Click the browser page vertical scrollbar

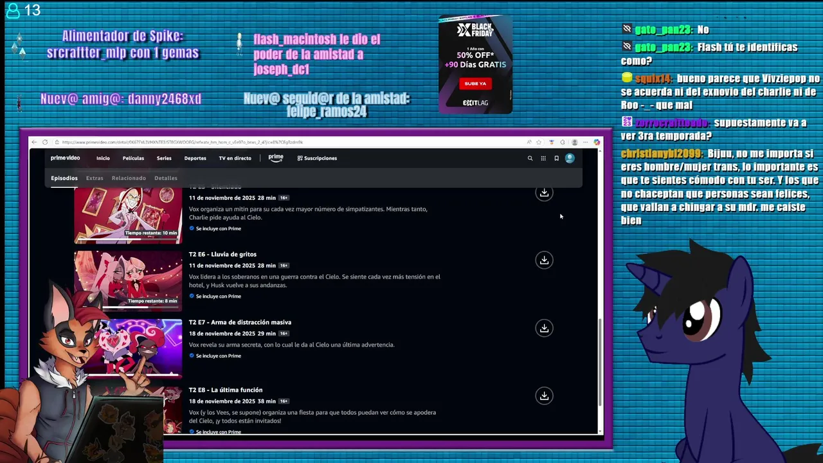click(601, 362)
